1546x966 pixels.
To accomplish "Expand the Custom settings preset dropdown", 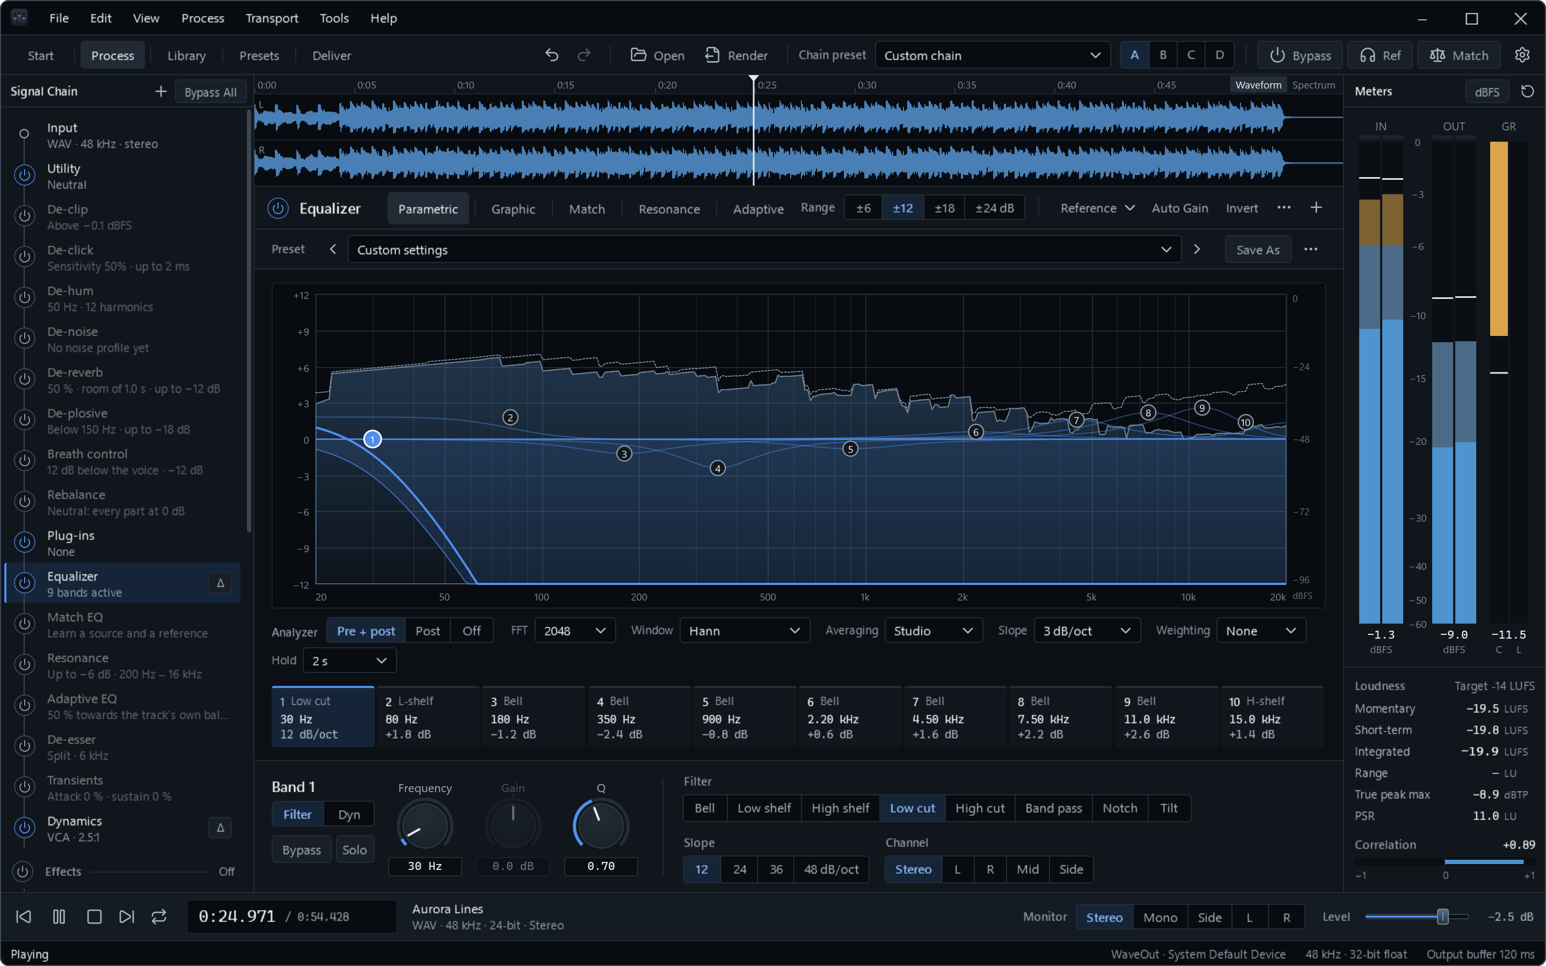I will pos(764,249).
